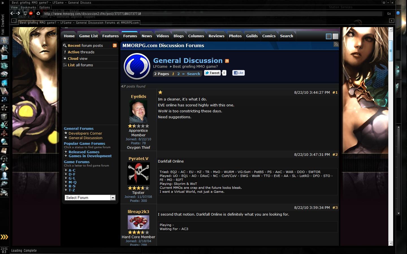Click the page vertical scrollbar thumb
407x254 pixels.
[x=391, y=51]
